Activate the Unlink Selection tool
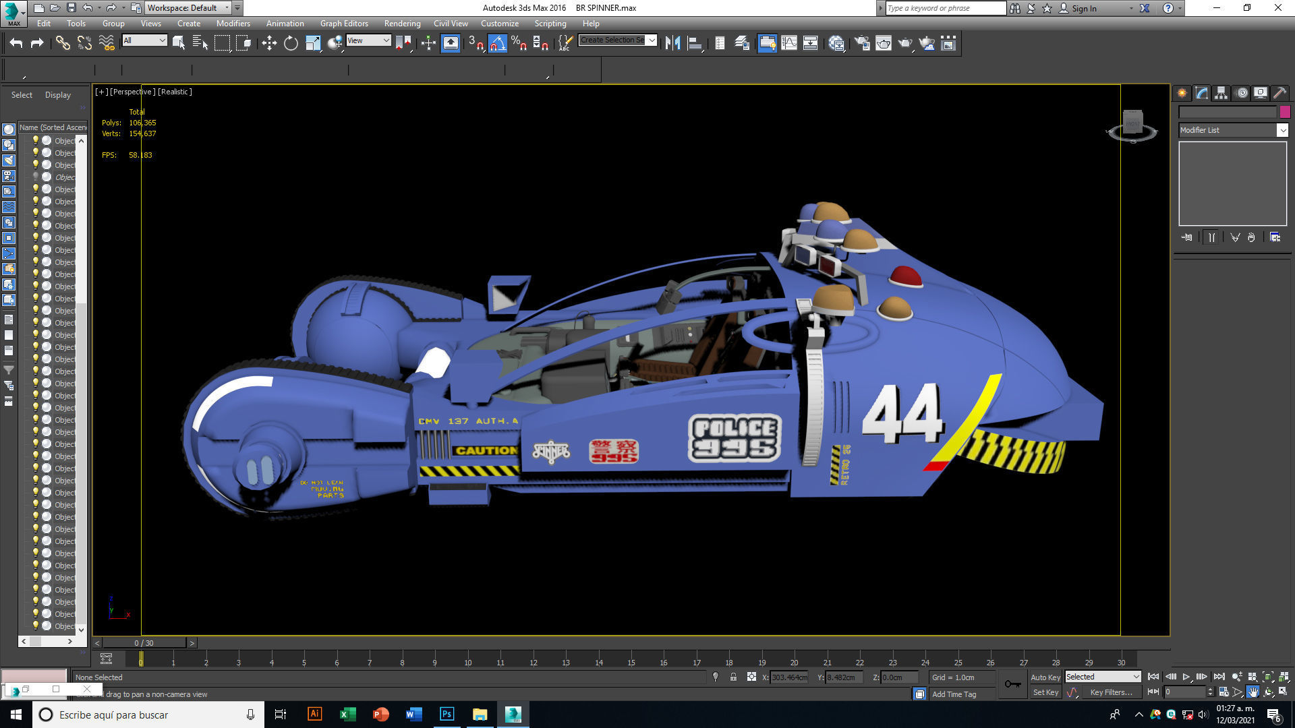The image size is (1295, 728). [84, 43]
